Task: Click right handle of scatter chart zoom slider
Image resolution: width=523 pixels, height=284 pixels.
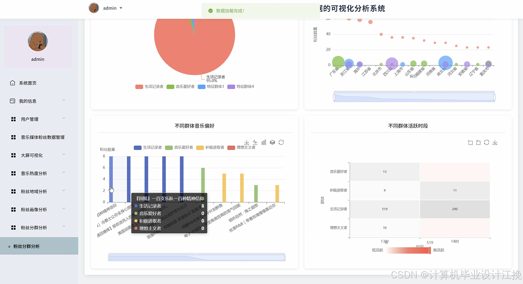Action: pos(494,97)
